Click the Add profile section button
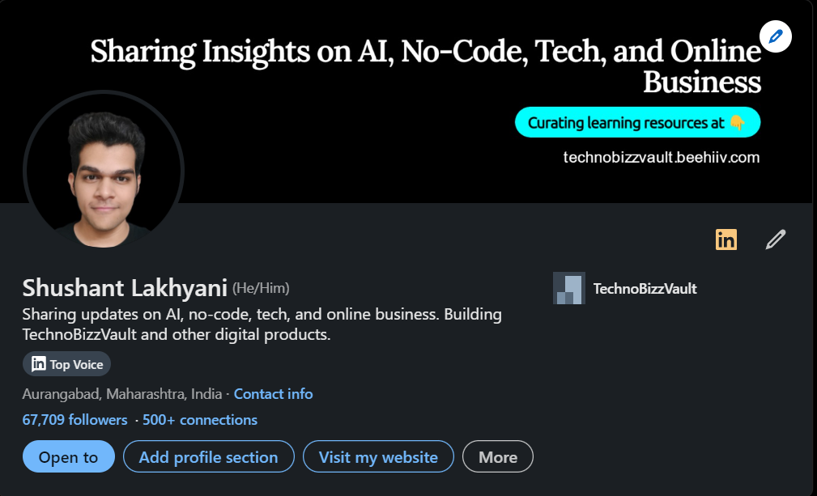Viewport: 817px width, 496px height. coord(208,456)
